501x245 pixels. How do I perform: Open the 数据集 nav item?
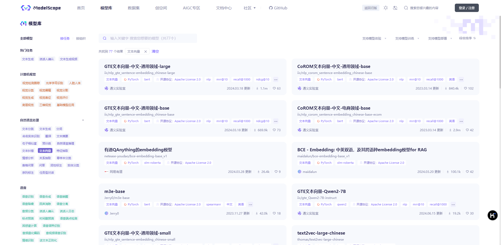coord(134,8)
